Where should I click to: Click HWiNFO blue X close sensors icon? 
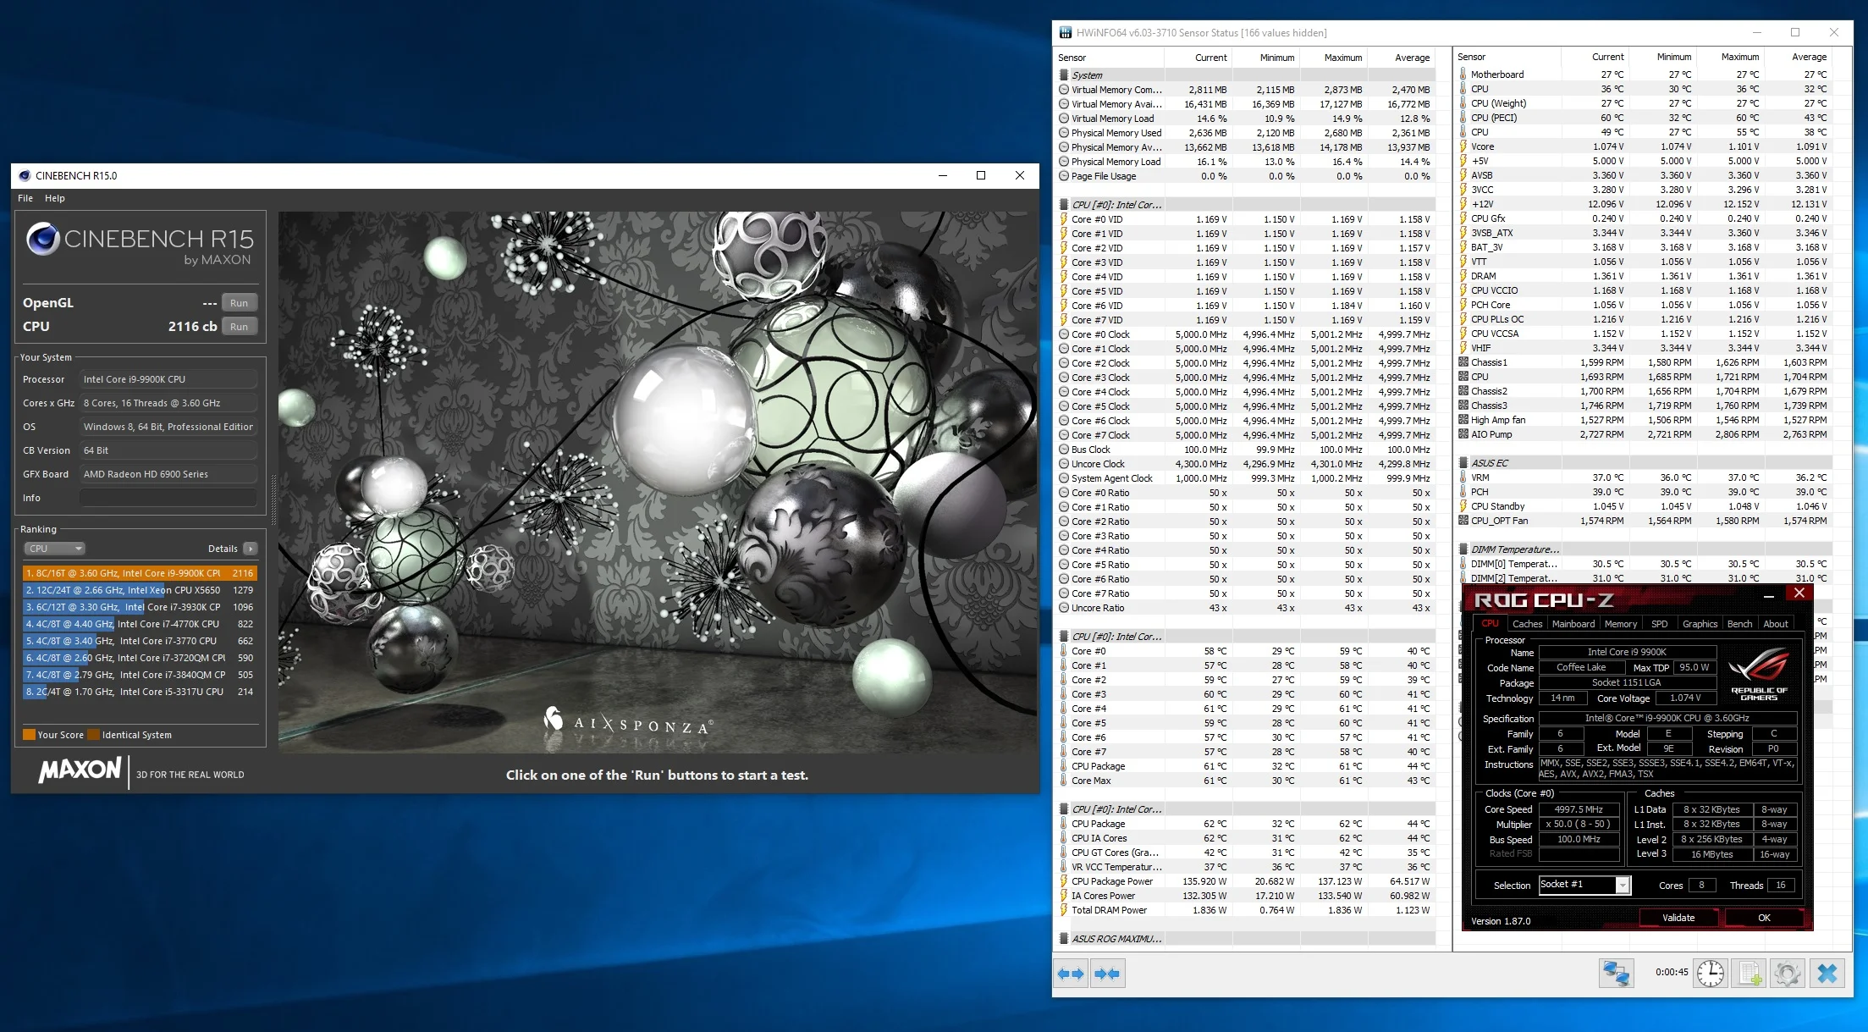[x=1827, y=974]
